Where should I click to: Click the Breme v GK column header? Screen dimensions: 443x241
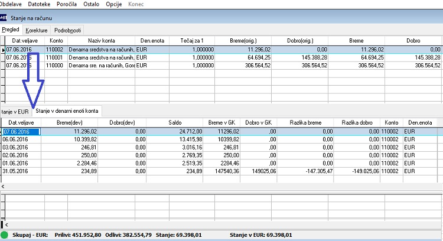(x=221, y=123)
